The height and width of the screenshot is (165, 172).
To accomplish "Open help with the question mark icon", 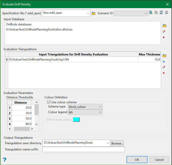I will 5,159.
